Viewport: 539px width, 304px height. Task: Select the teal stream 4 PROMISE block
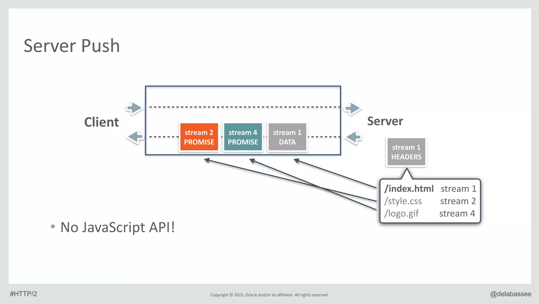coord(243,137)
